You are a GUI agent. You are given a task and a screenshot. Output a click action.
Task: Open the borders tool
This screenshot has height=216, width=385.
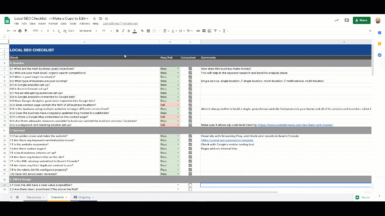[148, 31]
